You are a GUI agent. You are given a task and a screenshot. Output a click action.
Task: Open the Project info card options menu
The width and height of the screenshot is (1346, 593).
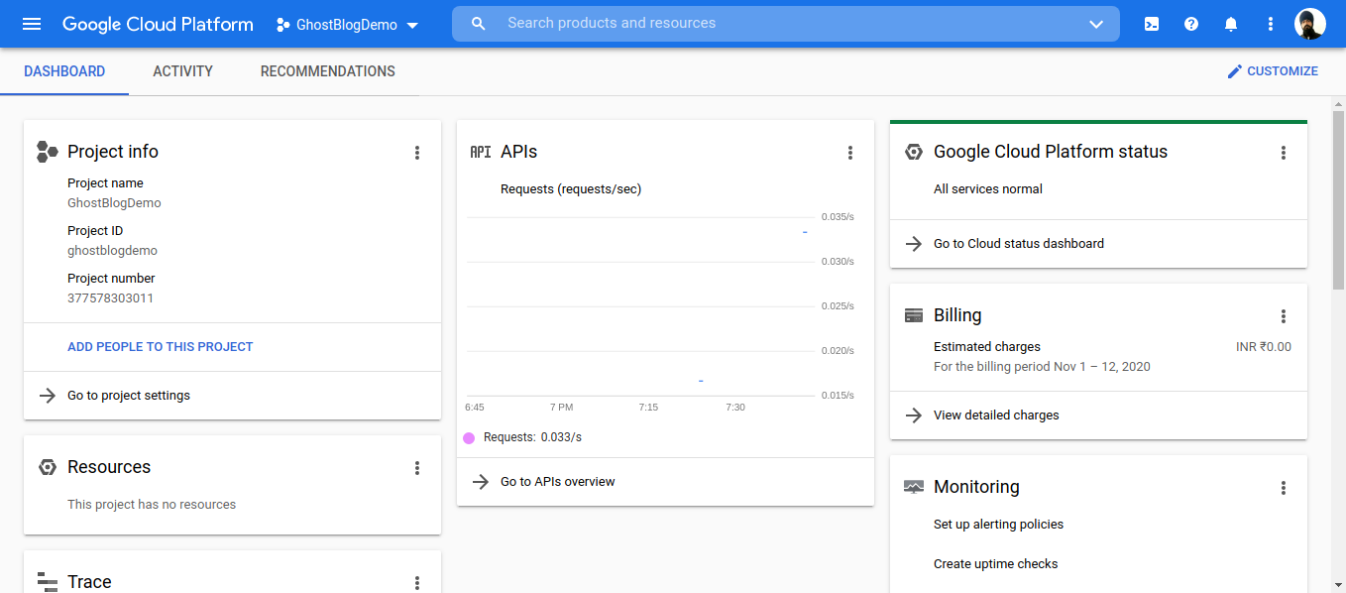pos(416,153)
